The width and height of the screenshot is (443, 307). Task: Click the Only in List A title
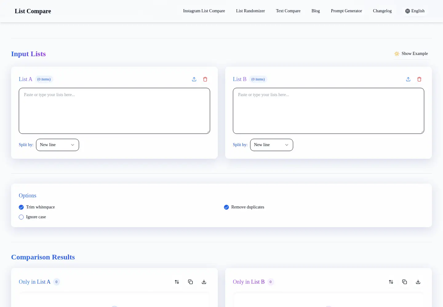point(34,282)
